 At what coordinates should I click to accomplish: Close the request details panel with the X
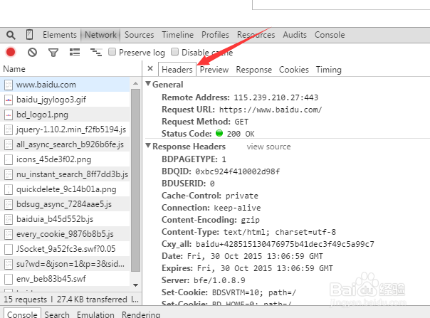click(150, 68)
